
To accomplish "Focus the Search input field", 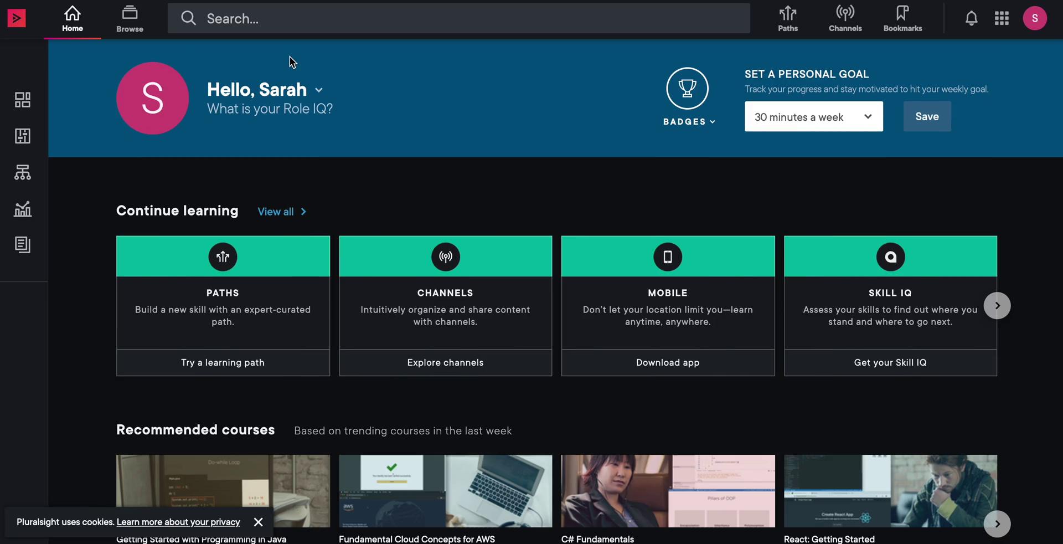I will 459,18.
